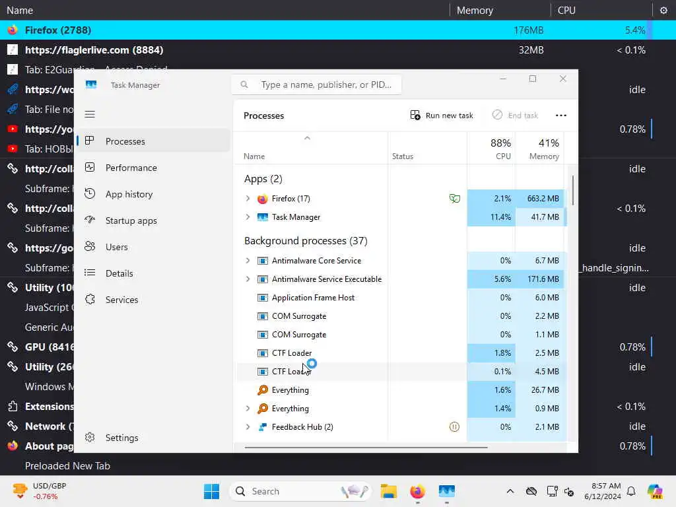Screen dimensions: 676x507
Task: Show hidden system tray icons
Action: pyautogui.click(x=510, y=491)
